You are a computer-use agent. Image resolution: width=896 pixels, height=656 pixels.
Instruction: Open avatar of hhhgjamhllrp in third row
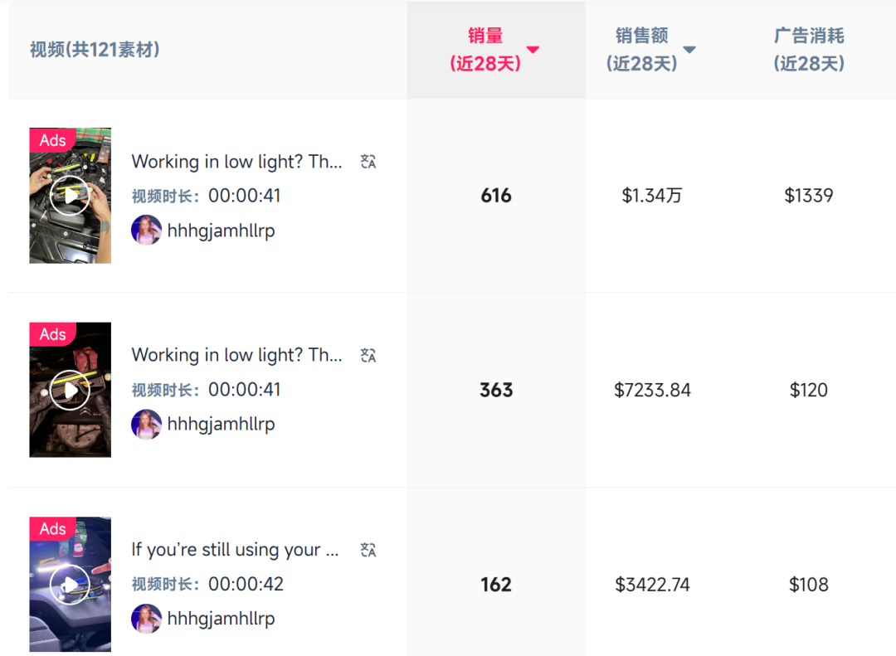click(x=146, y=619)
